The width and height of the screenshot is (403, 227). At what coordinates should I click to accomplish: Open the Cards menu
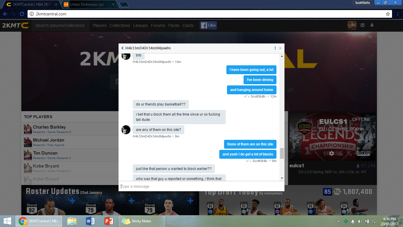(188, 25)
